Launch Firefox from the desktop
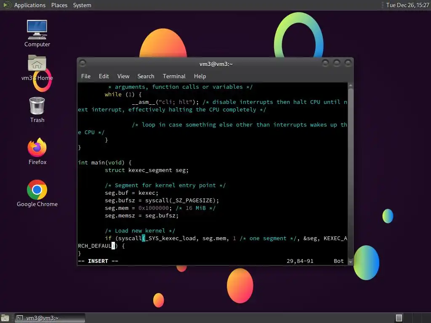Screen dimensions: 431x323 37,151
